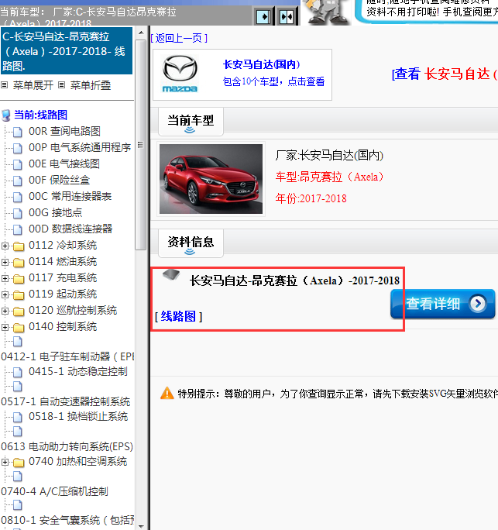This screenshot has width=498, height=530.
Task: Click the 年份:2017-2018 text
Action: click(311, 198)
